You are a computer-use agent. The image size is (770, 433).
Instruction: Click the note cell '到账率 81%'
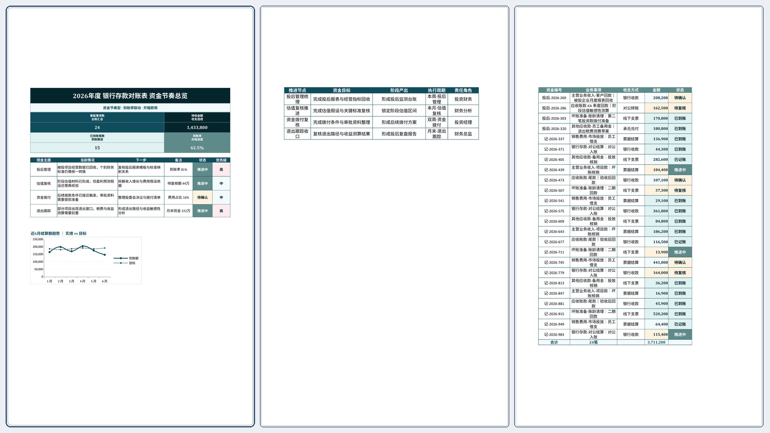178,170
